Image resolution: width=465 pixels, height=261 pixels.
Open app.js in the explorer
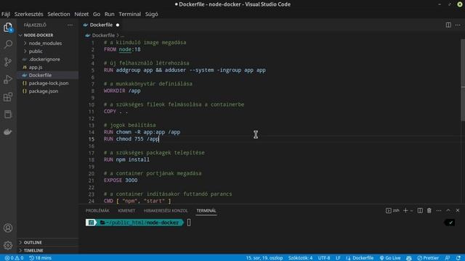36,67
